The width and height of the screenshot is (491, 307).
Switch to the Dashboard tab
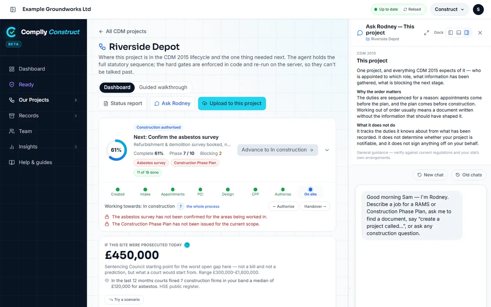pyautogui.click(x=117, y=87)
